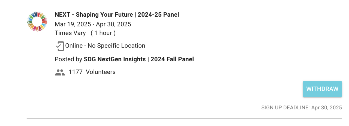Click the Posted by label
Viewport: 349px width, 126px height.
point(68,59)
